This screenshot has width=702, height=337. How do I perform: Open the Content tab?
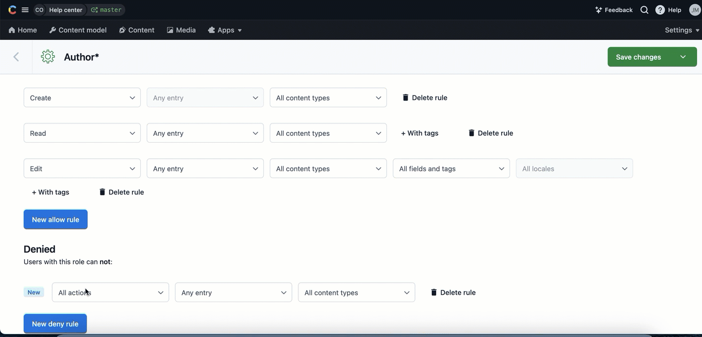[137, 30]
